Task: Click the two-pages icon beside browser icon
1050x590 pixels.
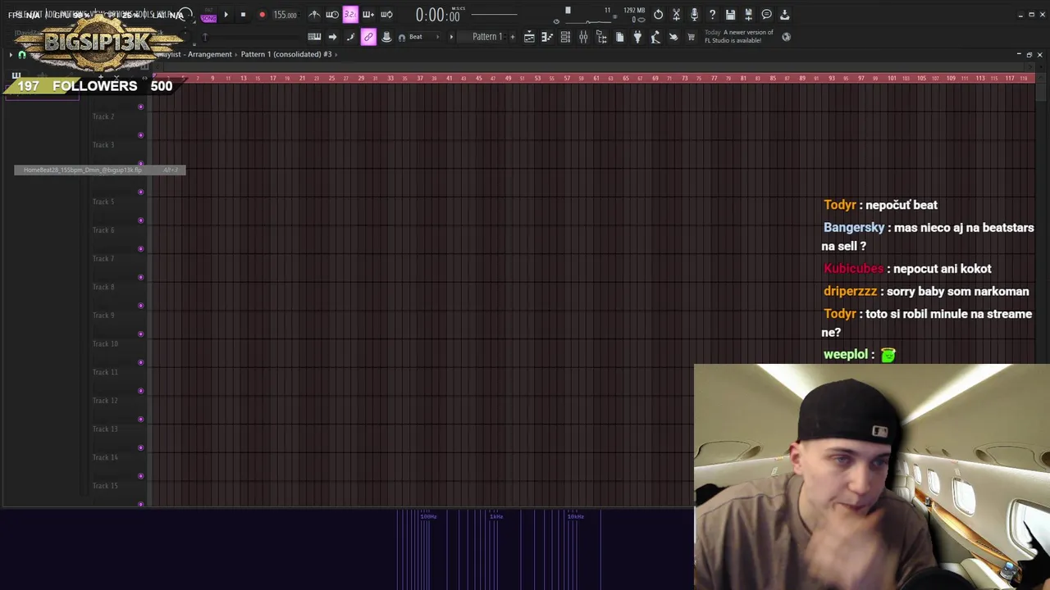Action: pos(619,37)
